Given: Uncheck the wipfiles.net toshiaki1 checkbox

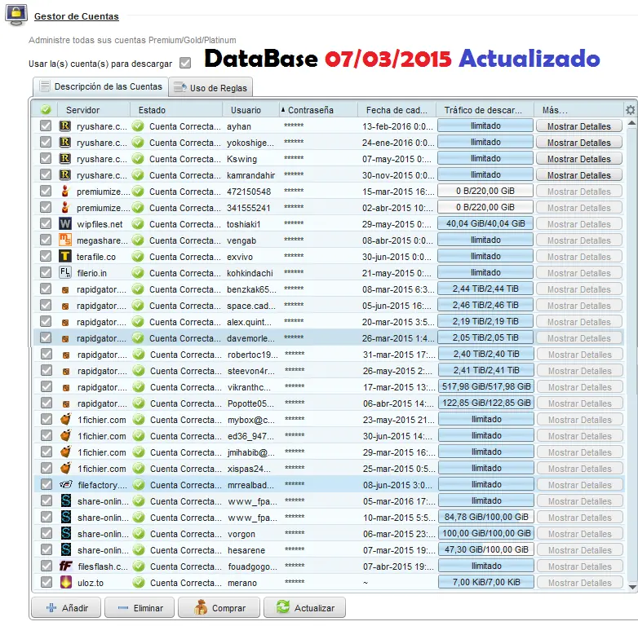Looking at the screenshot, I should click(46, 223).
